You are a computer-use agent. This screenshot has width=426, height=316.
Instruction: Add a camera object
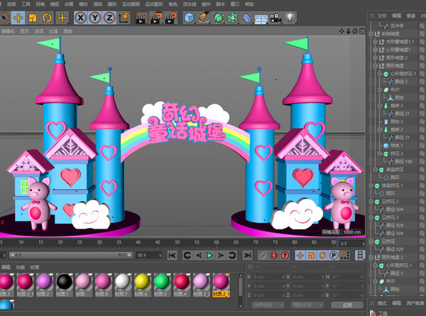coord(275,18)
